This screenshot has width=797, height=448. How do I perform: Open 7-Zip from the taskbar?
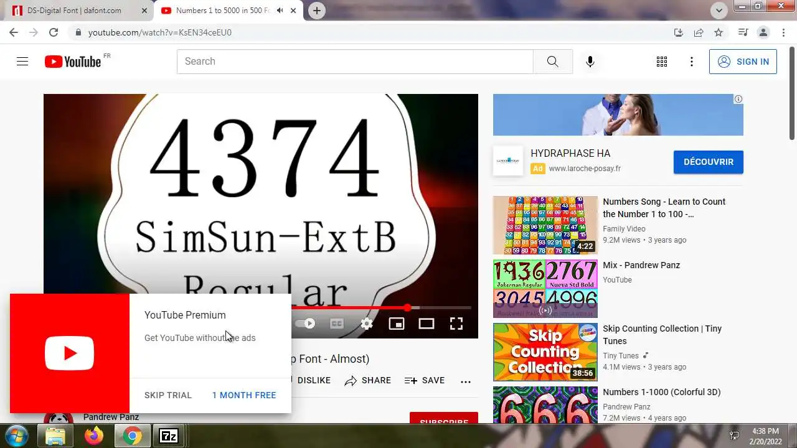coord(169,436)
